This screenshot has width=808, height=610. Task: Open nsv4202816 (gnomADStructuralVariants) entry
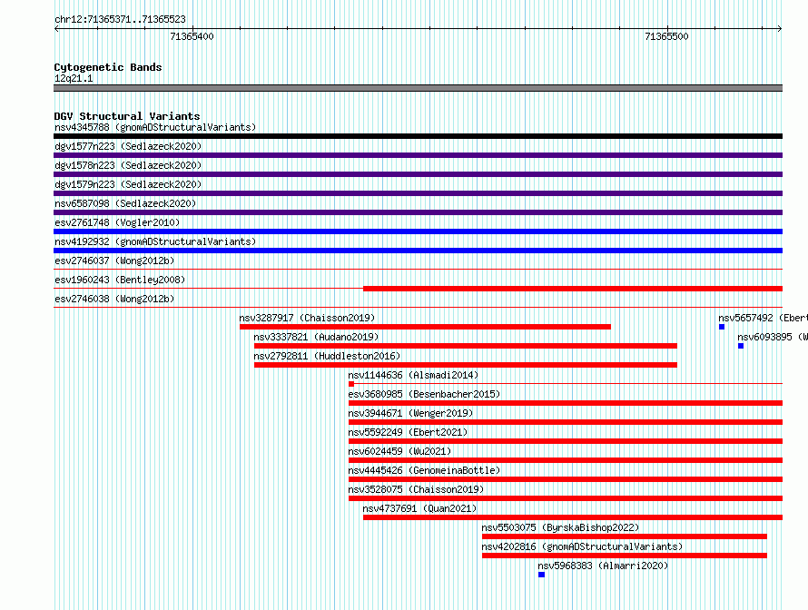click(x=582, y=546)
